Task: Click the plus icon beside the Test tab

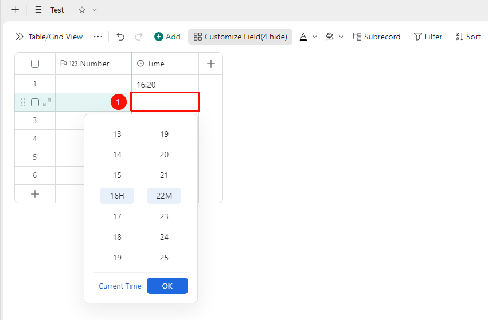Action: (x=15, y=10)
